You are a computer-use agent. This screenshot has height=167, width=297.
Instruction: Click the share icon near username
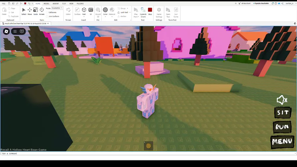[282, 3]
